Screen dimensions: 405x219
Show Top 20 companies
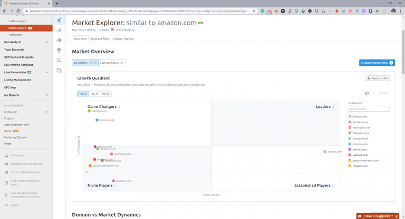[x=94, y=94]
